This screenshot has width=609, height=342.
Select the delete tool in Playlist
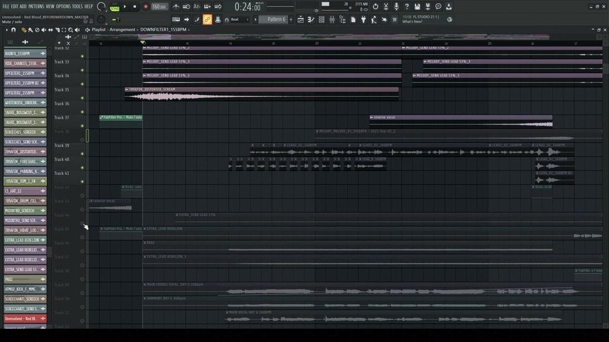coord(37,30)
